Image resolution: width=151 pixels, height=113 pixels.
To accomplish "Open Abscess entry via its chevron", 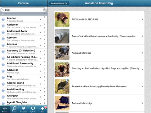I will point(40,45).
